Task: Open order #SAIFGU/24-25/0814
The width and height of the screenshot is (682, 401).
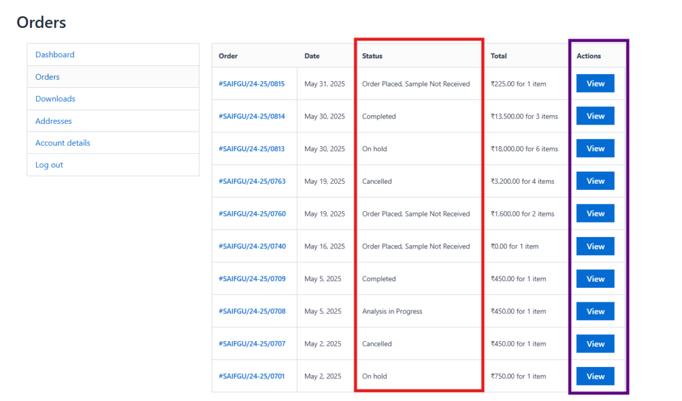Action: click(x=252, y=116)
